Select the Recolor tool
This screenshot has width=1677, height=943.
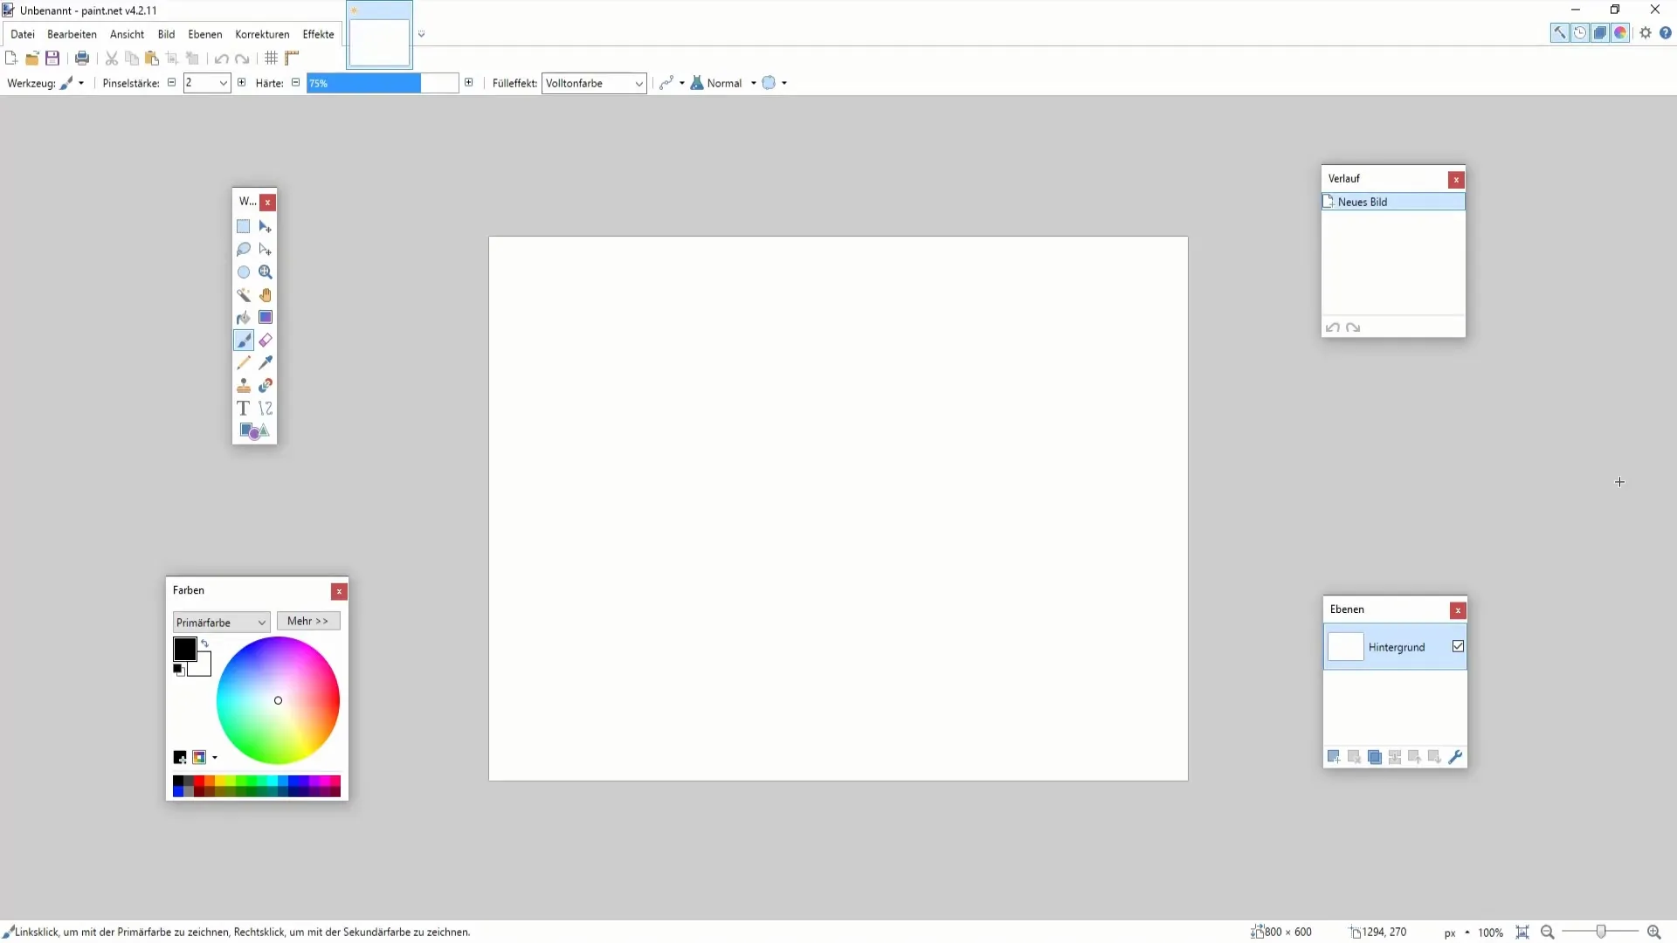point(266,385)
